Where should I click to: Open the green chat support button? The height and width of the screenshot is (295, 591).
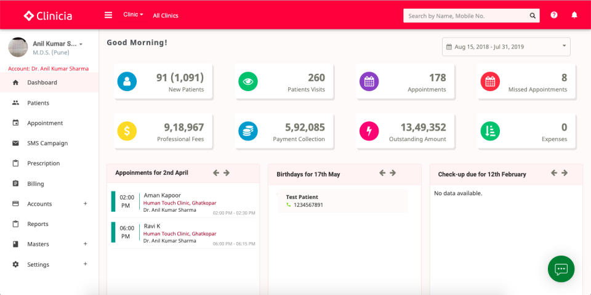(561, 269)
